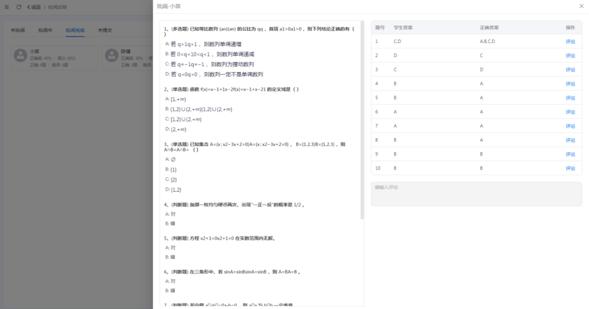Open the 未提交 tab

coord(105,30)
